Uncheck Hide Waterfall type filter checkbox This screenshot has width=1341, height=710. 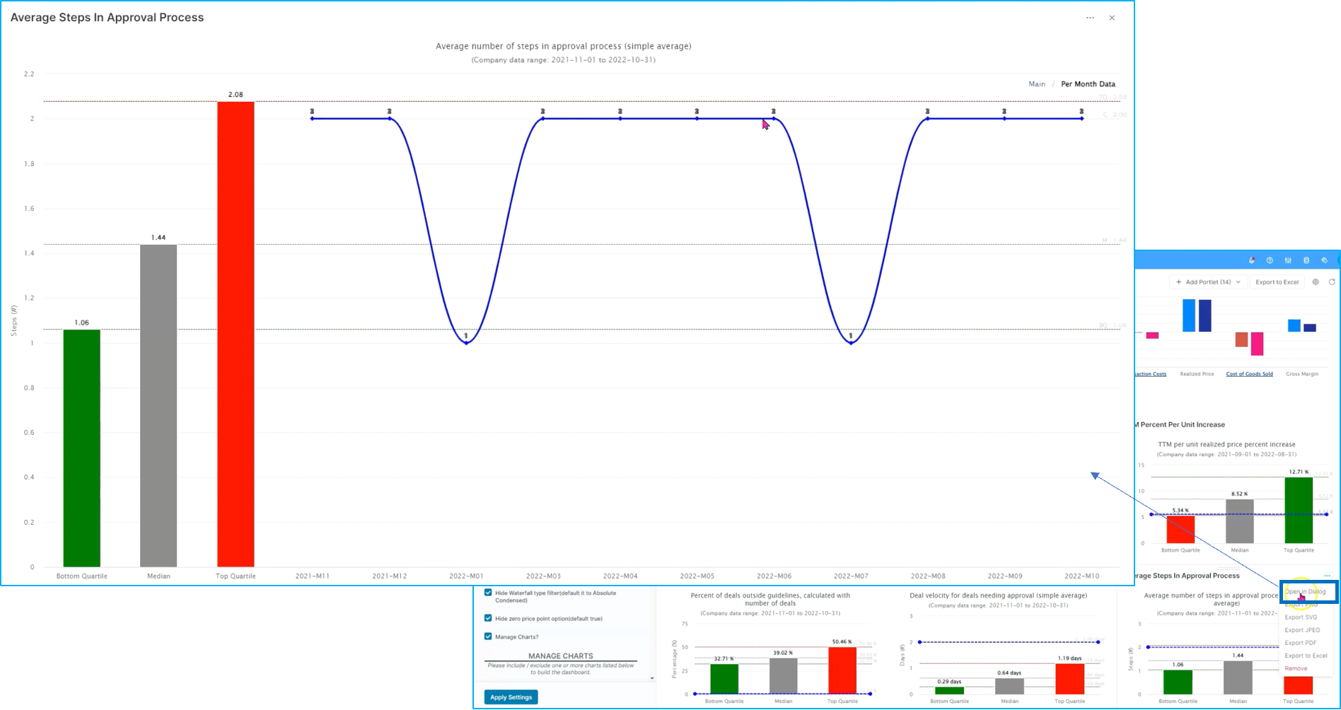point(488,593)
